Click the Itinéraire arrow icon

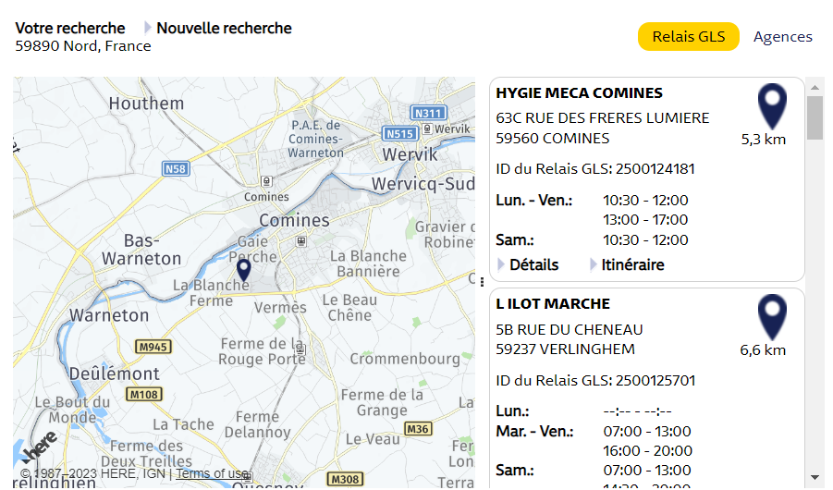[594, 264]
